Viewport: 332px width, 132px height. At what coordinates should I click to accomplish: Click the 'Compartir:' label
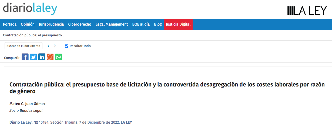tap(12, 58)
